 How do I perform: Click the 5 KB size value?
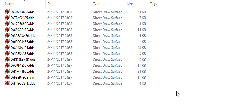click(142, 36)
